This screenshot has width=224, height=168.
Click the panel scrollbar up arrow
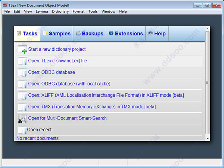click(208, 29)
